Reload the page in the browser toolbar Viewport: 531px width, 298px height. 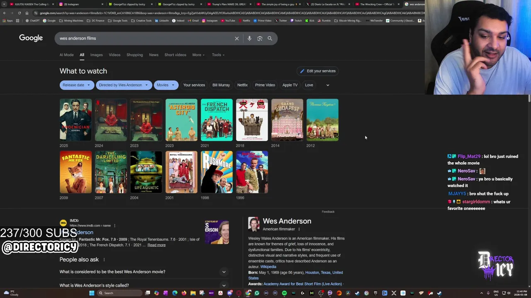(19, 13)
